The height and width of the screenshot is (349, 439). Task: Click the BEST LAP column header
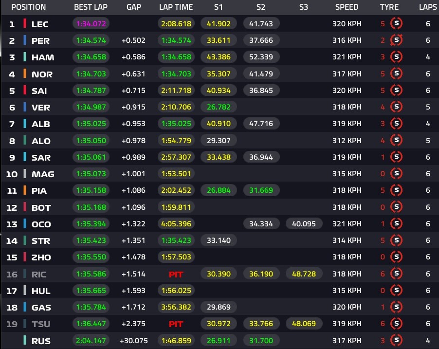click(x=91, y=7)
